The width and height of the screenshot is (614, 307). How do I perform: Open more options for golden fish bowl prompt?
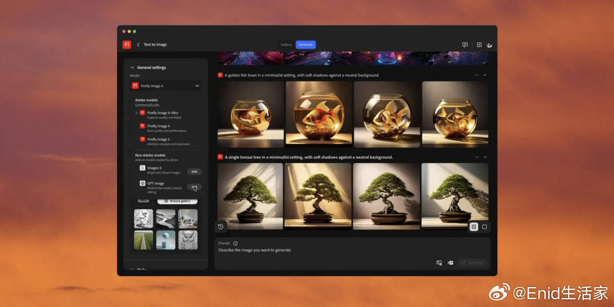point(477,75)
